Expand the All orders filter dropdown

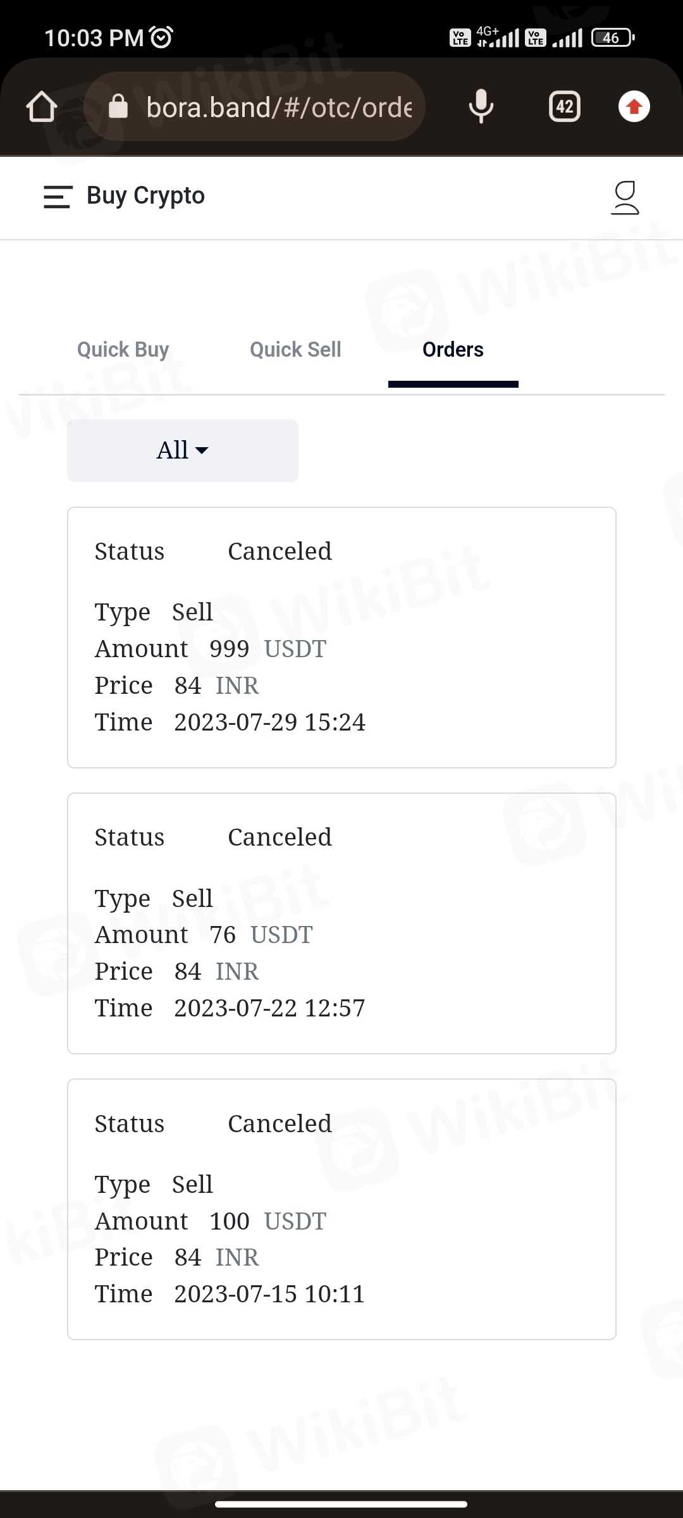point(183,450)
